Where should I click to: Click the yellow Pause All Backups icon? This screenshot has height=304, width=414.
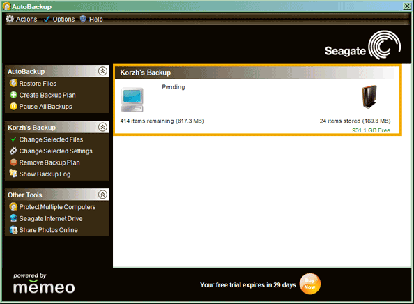coord(13,106)
